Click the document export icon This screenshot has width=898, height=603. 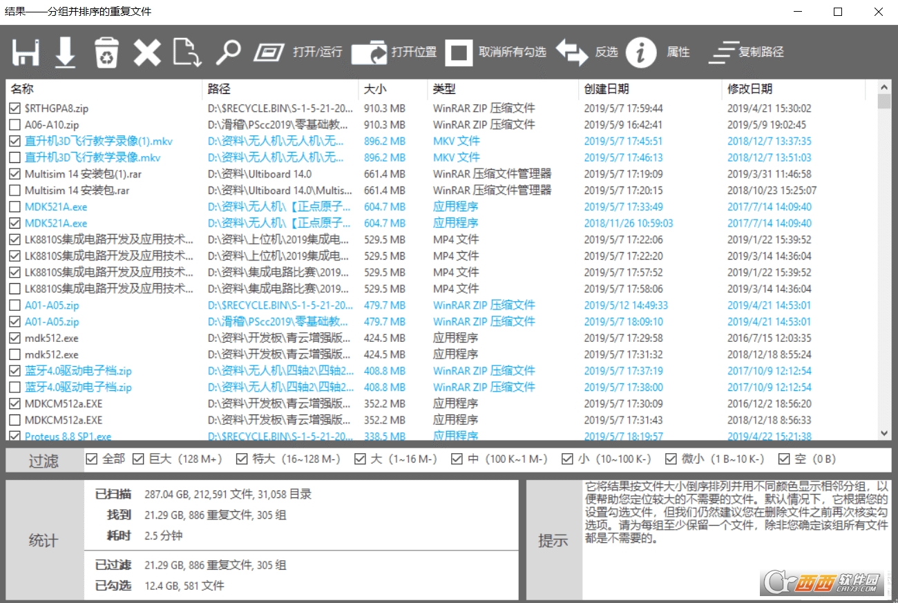click(187, 52)
